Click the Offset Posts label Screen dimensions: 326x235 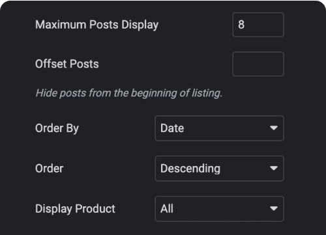pos(67,64)
